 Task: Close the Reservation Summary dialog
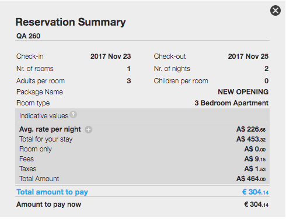coord(275,10)
